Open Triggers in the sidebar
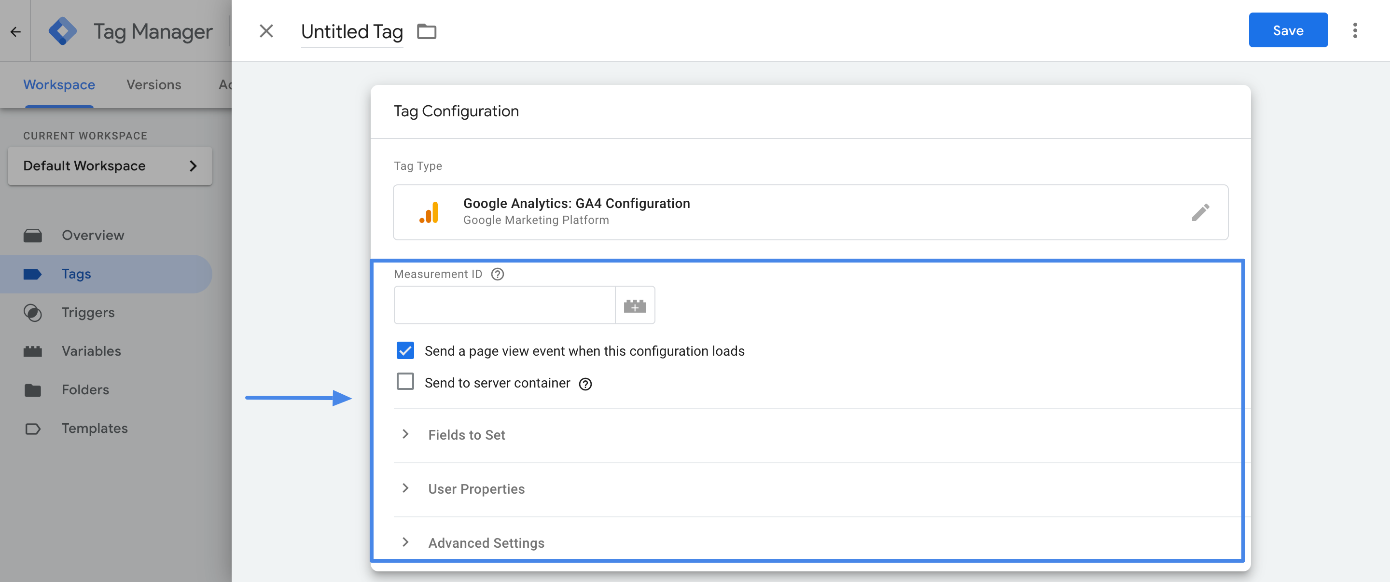 88,312
